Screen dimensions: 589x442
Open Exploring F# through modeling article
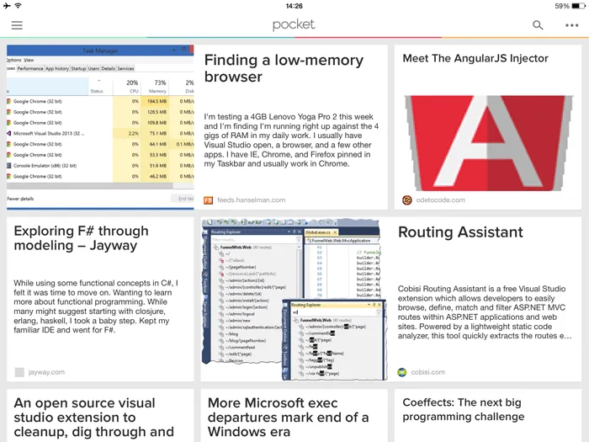click(x=81, y=239)
